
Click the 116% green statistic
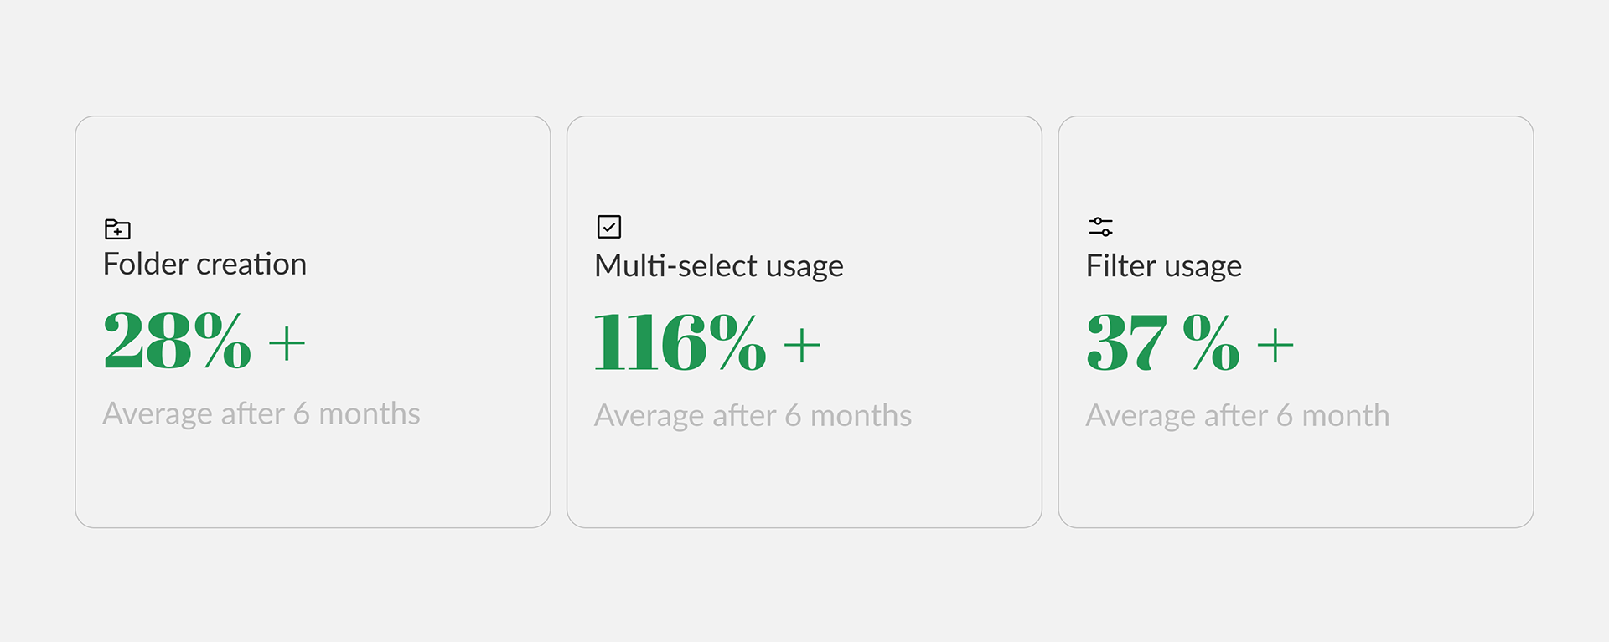[680, 342]
